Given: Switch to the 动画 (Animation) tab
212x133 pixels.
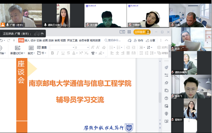Looking at the screenshot, I should pos(45,40).
